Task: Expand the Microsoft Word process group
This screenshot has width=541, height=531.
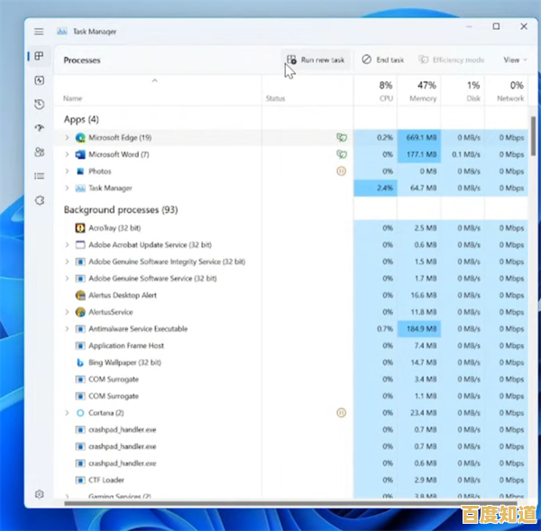Action: pyautogui.click(x=67, y=154)
